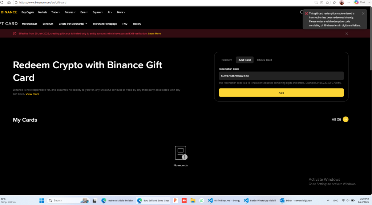
Task: Expand the chevron next to Copilot Chat
Action: pyautogui.click(x=369, y=3)
